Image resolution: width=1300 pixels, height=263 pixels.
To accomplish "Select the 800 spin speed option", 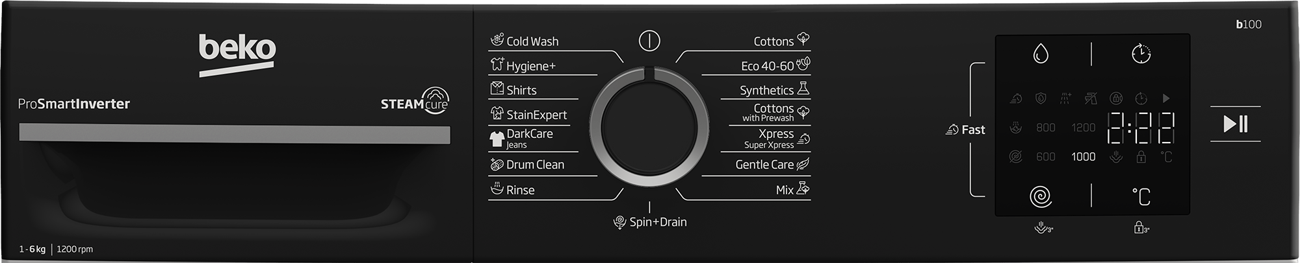I will [x=1045, y=128].
